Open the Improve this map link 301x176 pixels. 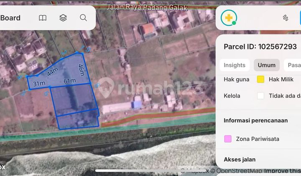(x=283, y=171)
